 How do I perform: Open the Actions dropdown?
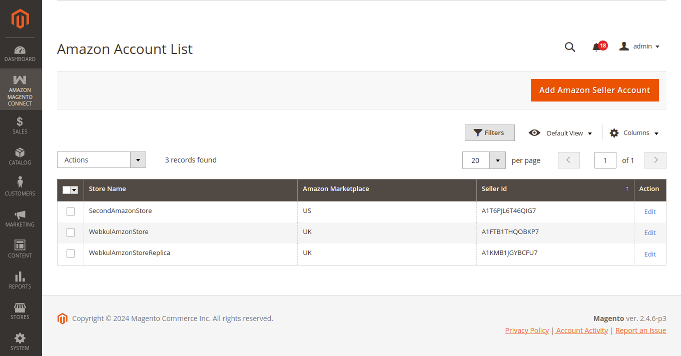pyautogui.click(x=102, y=160)
